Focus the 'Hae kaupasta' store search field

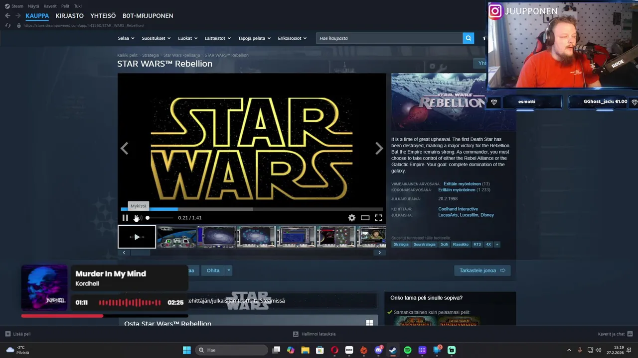click(x=389, y=38)
